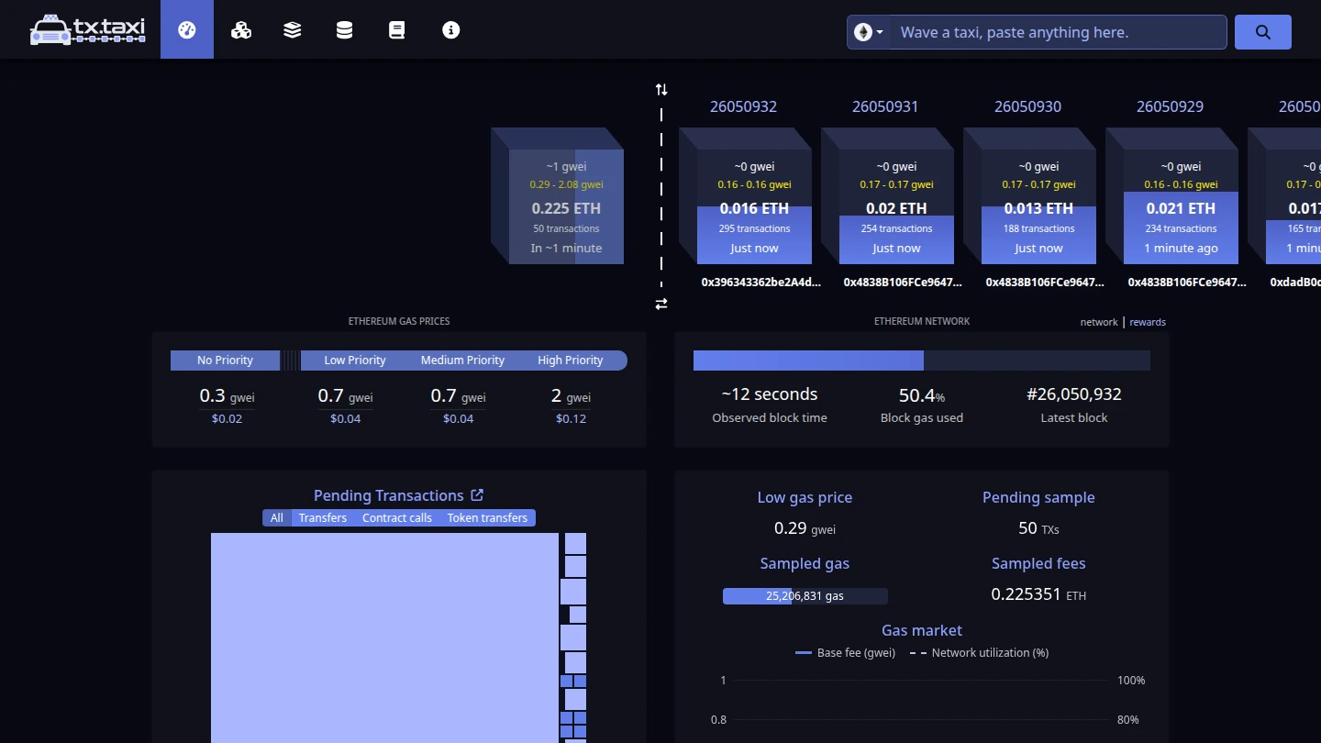
Task: Open block number 26050931
Action: (885, 106)
